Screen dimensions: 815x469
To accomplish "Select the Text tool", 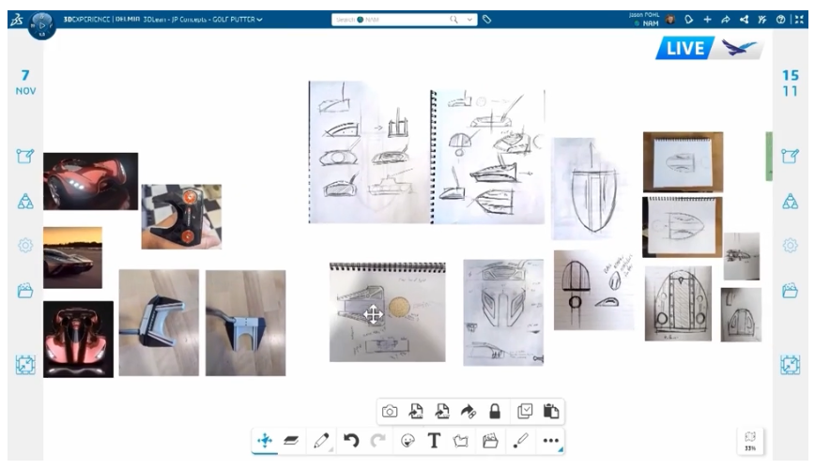I will 434,441.
